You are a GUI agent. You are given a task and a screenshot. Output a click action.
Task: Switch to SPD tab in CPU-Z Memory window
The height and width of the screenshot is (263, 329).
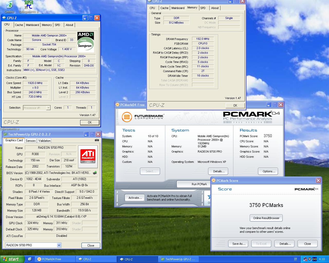[x=203, y=8]
